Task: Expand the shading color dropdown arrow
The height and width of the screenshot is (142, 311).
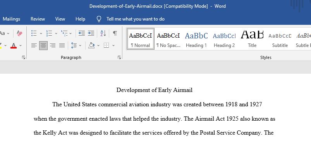Action: click(98, 46)
